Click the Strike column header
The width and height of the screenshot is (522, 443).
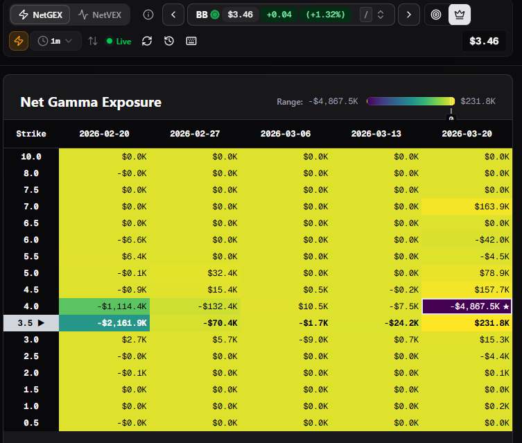[31, 134]
